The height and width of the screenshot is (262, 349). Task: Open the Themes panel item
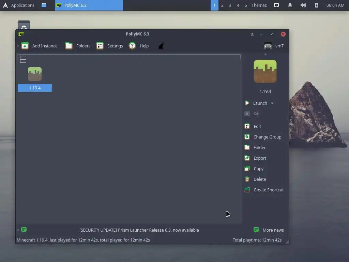[259, 5]
